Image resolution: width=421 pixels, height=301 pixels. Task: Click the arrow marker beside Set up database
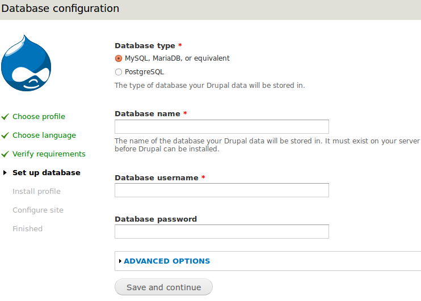pos(5,173)
